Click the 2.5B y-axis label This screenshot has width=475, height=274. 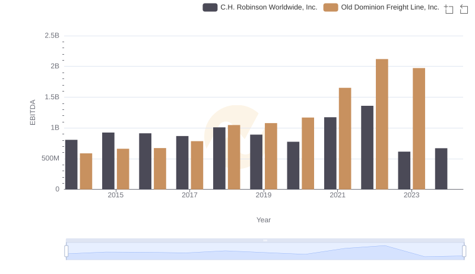(x=52, y=36)
